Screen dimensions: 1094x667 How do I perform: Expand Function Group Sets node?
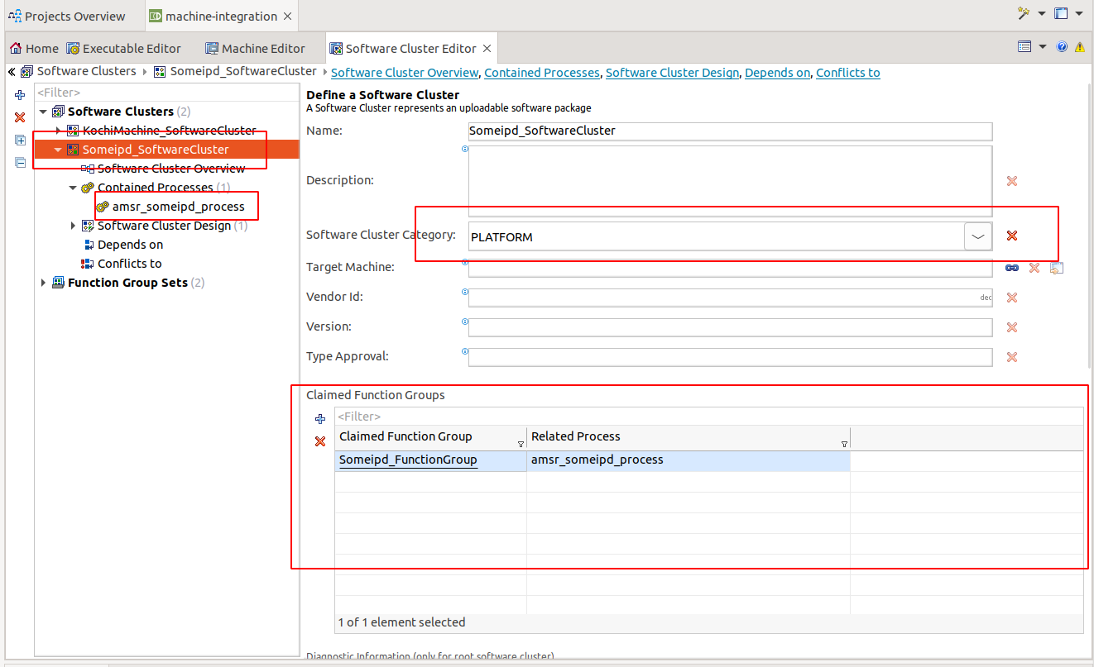coord(43,283)
